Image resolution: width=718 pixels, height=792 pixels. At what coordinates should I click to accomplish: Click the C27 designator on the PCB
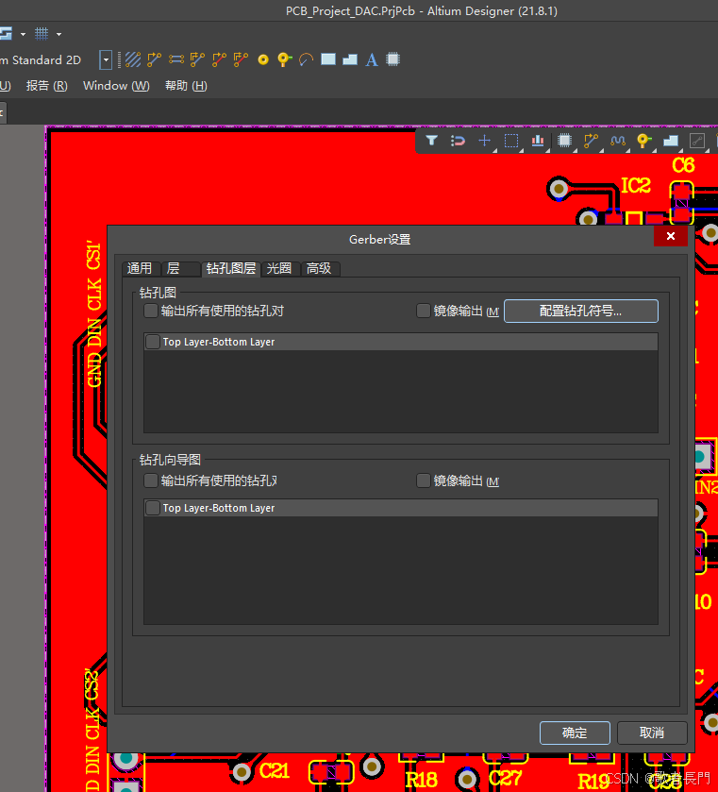[506, 777]
